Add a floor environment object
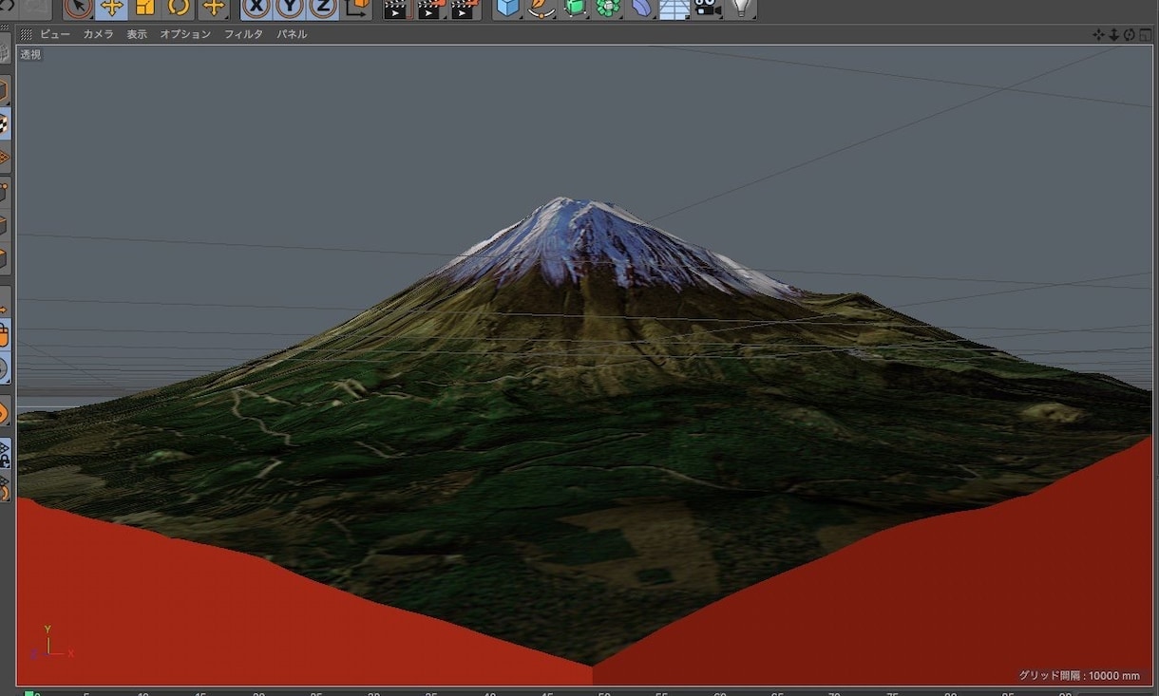The width and height of the screenshot is (1159, 696). 674,9
